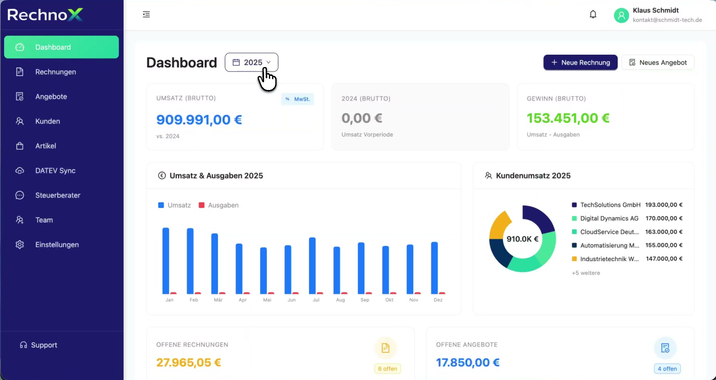Screen dimensions: 716x380
Task: Toggle Umsatz series in chart legend
Action: pyautogui.click(x=175, y=205)
